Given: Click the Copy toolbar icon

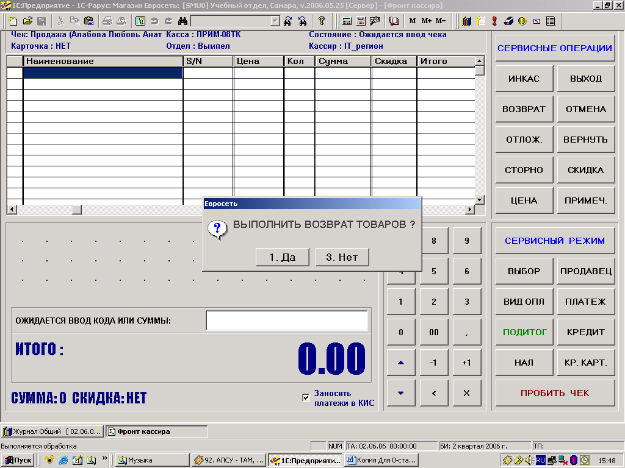Looking at the screenshot, I should point(74,21).
